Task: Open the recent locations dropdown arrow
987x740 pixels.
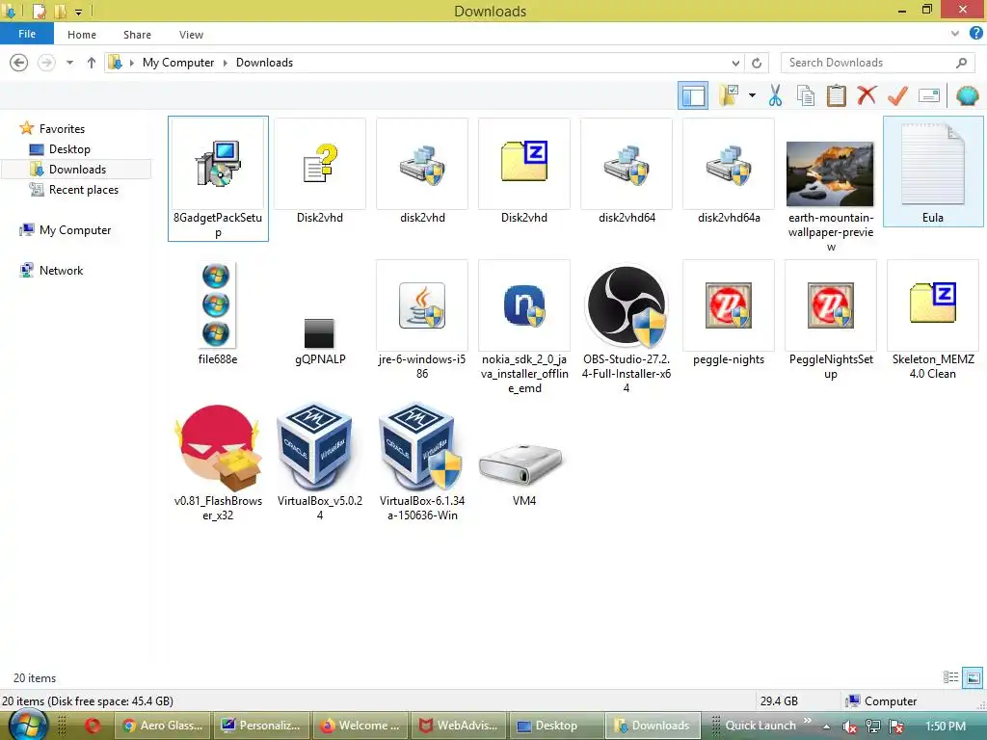Action: [x=69, y=63]
